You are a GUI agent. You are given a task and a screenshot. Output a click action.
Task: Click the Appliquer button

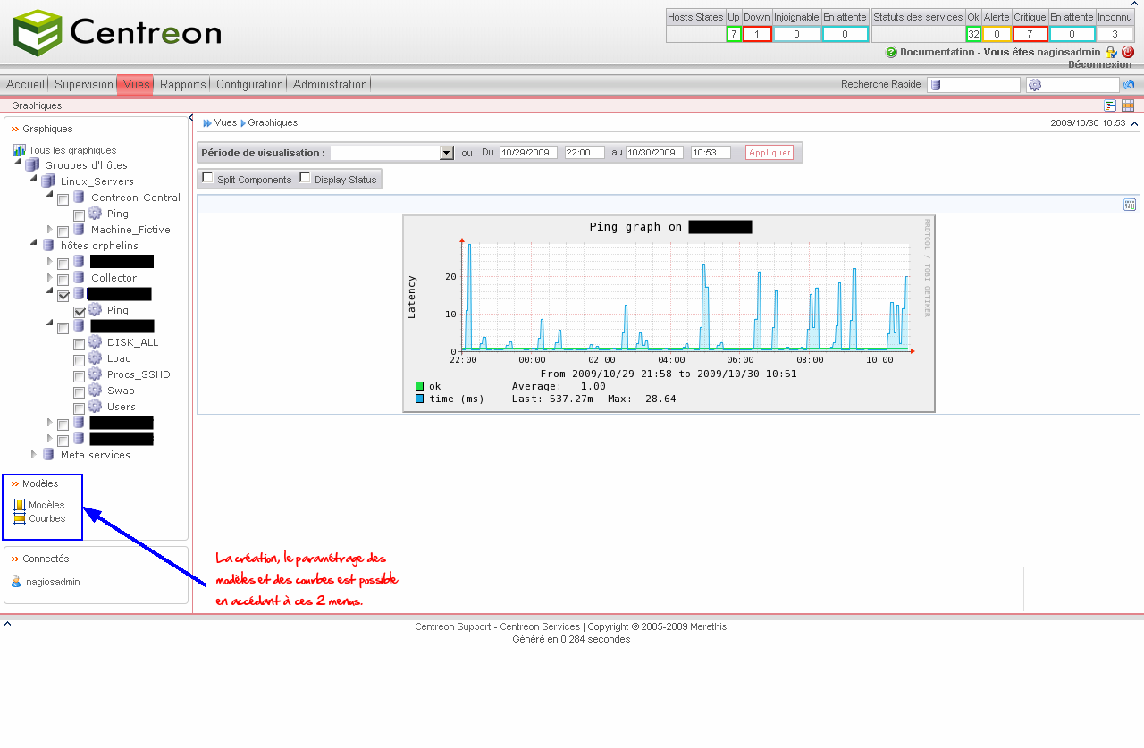tap(770, 153)
